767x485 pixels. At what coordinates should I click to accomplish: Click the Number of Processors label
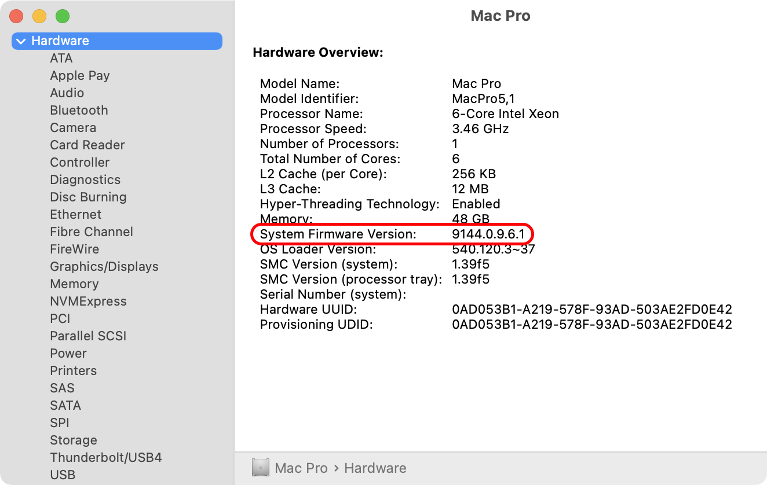(x=330, y=144)
